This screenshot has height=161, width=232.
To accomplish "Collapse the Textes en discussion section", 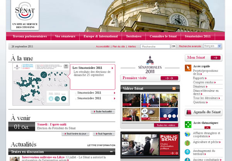I will [x=112, y=152].
